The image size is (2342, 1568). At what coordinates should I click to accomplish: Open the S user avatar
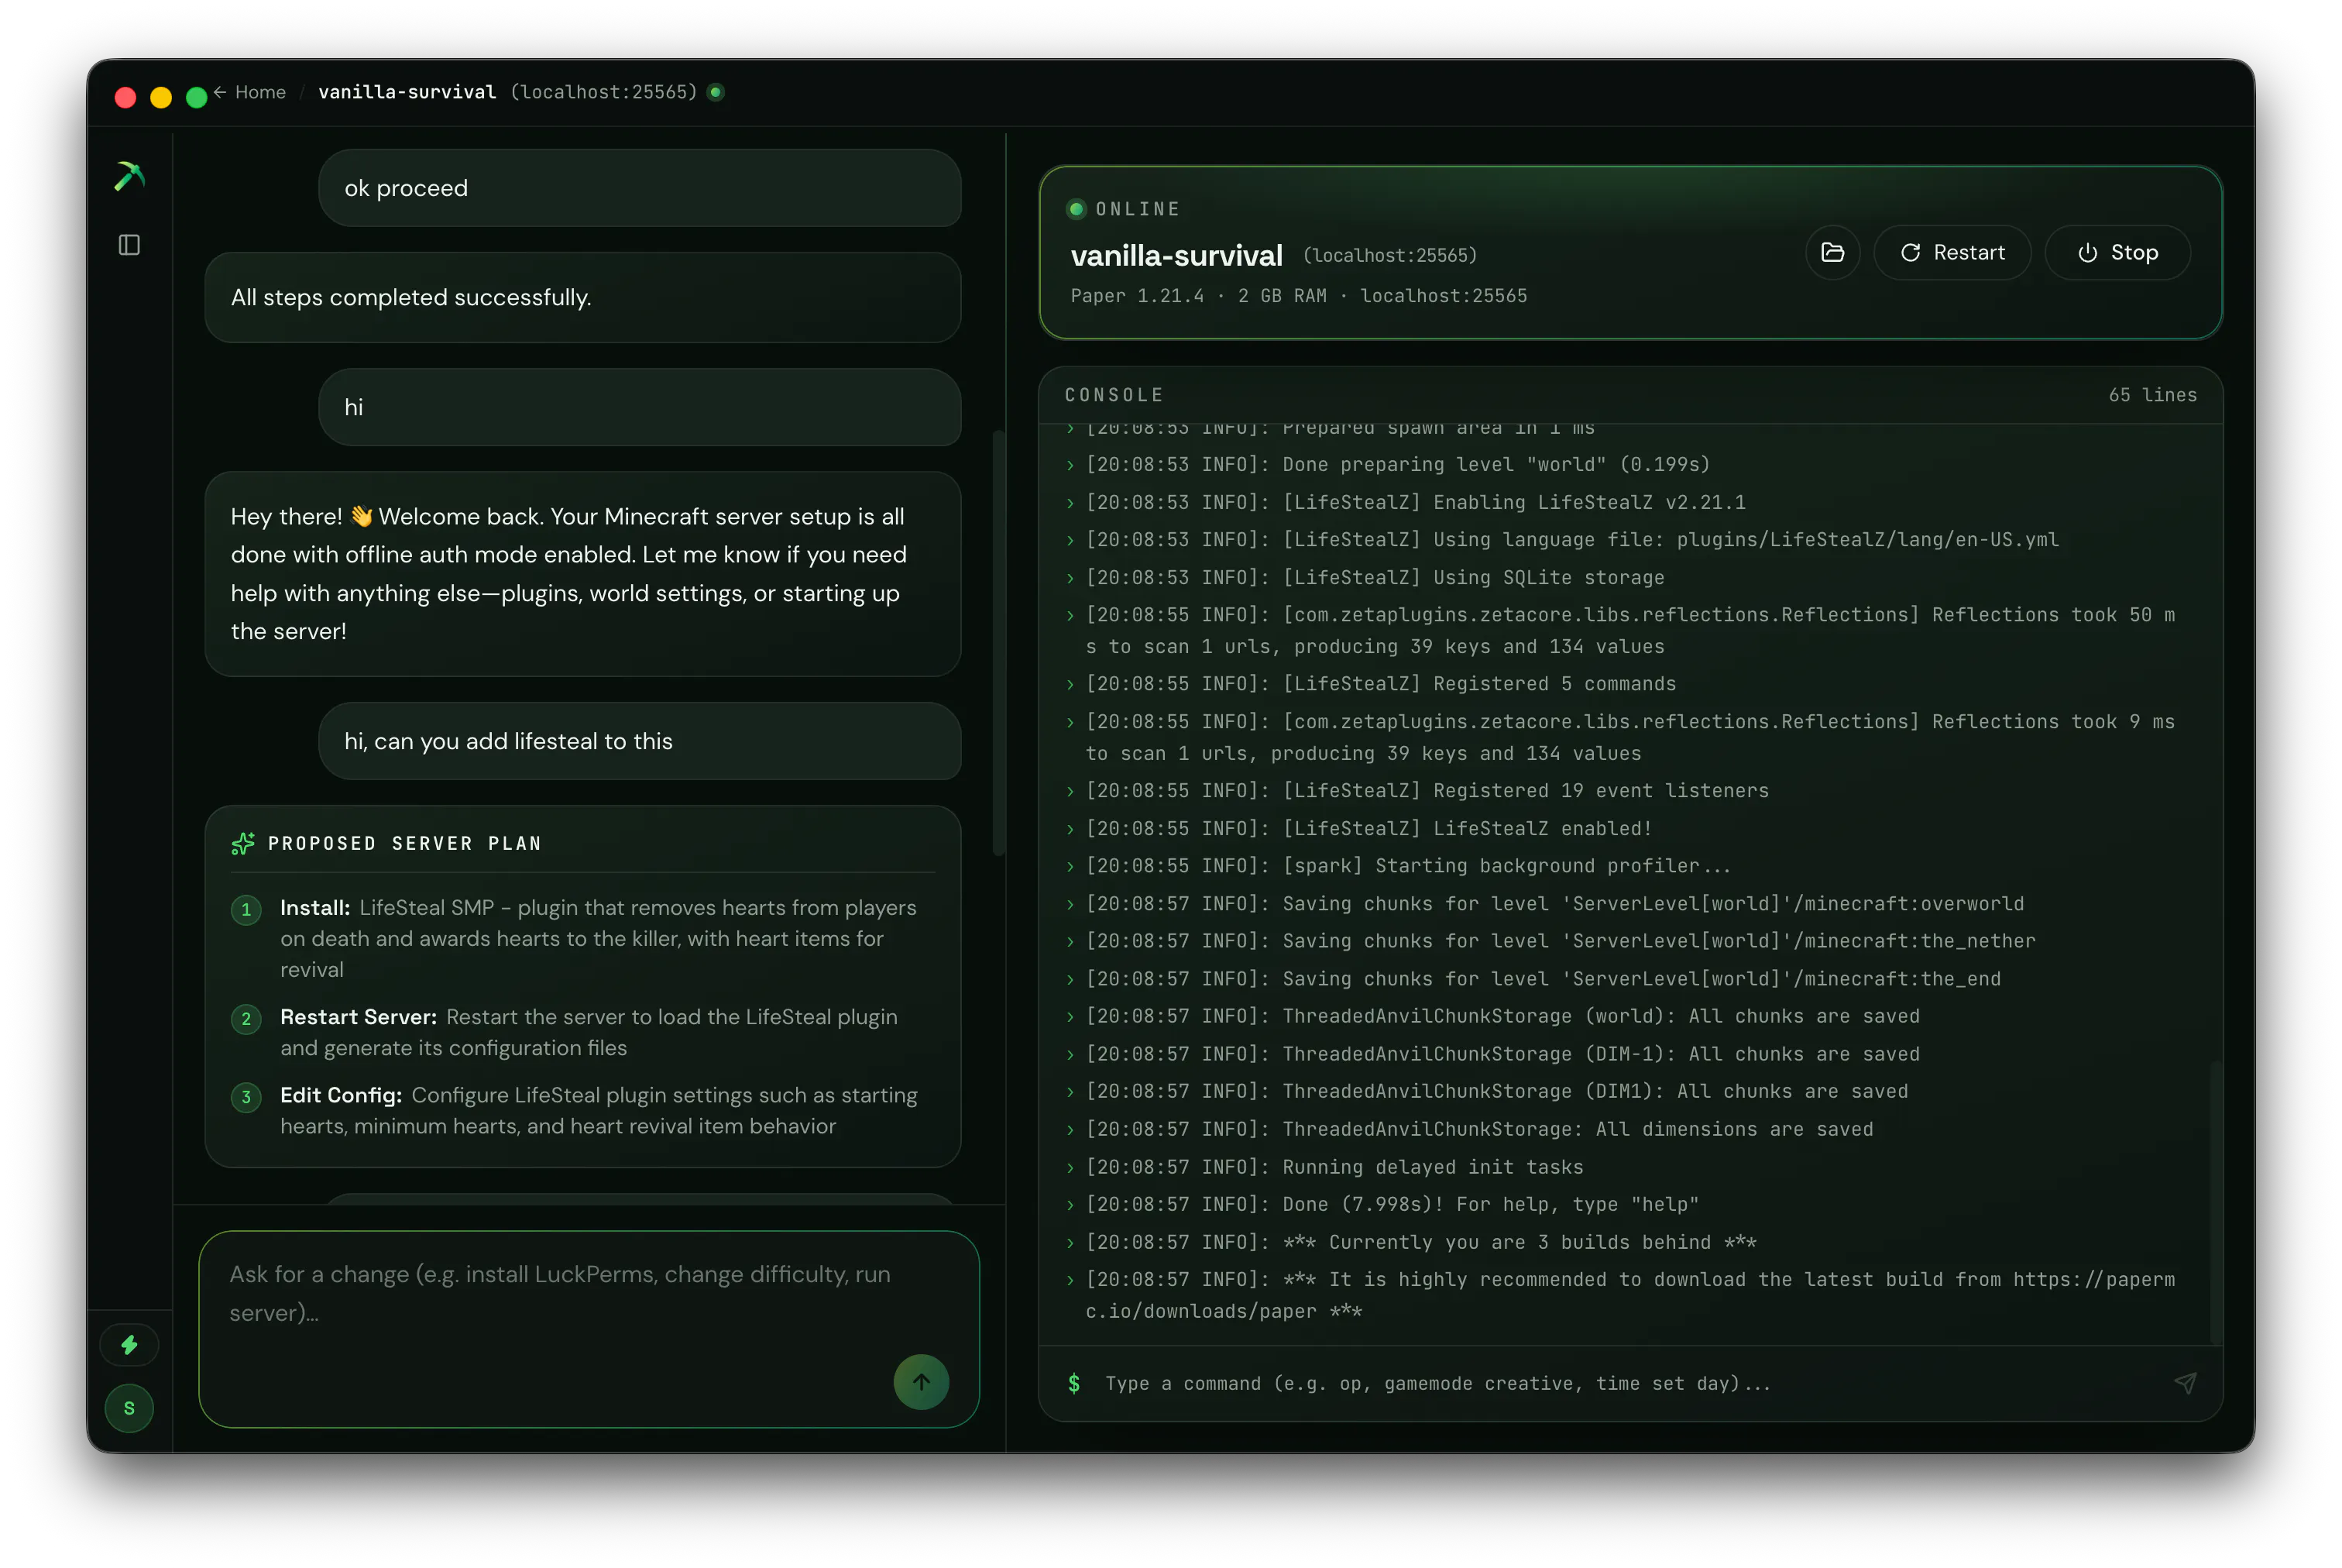pos(129,1407)
